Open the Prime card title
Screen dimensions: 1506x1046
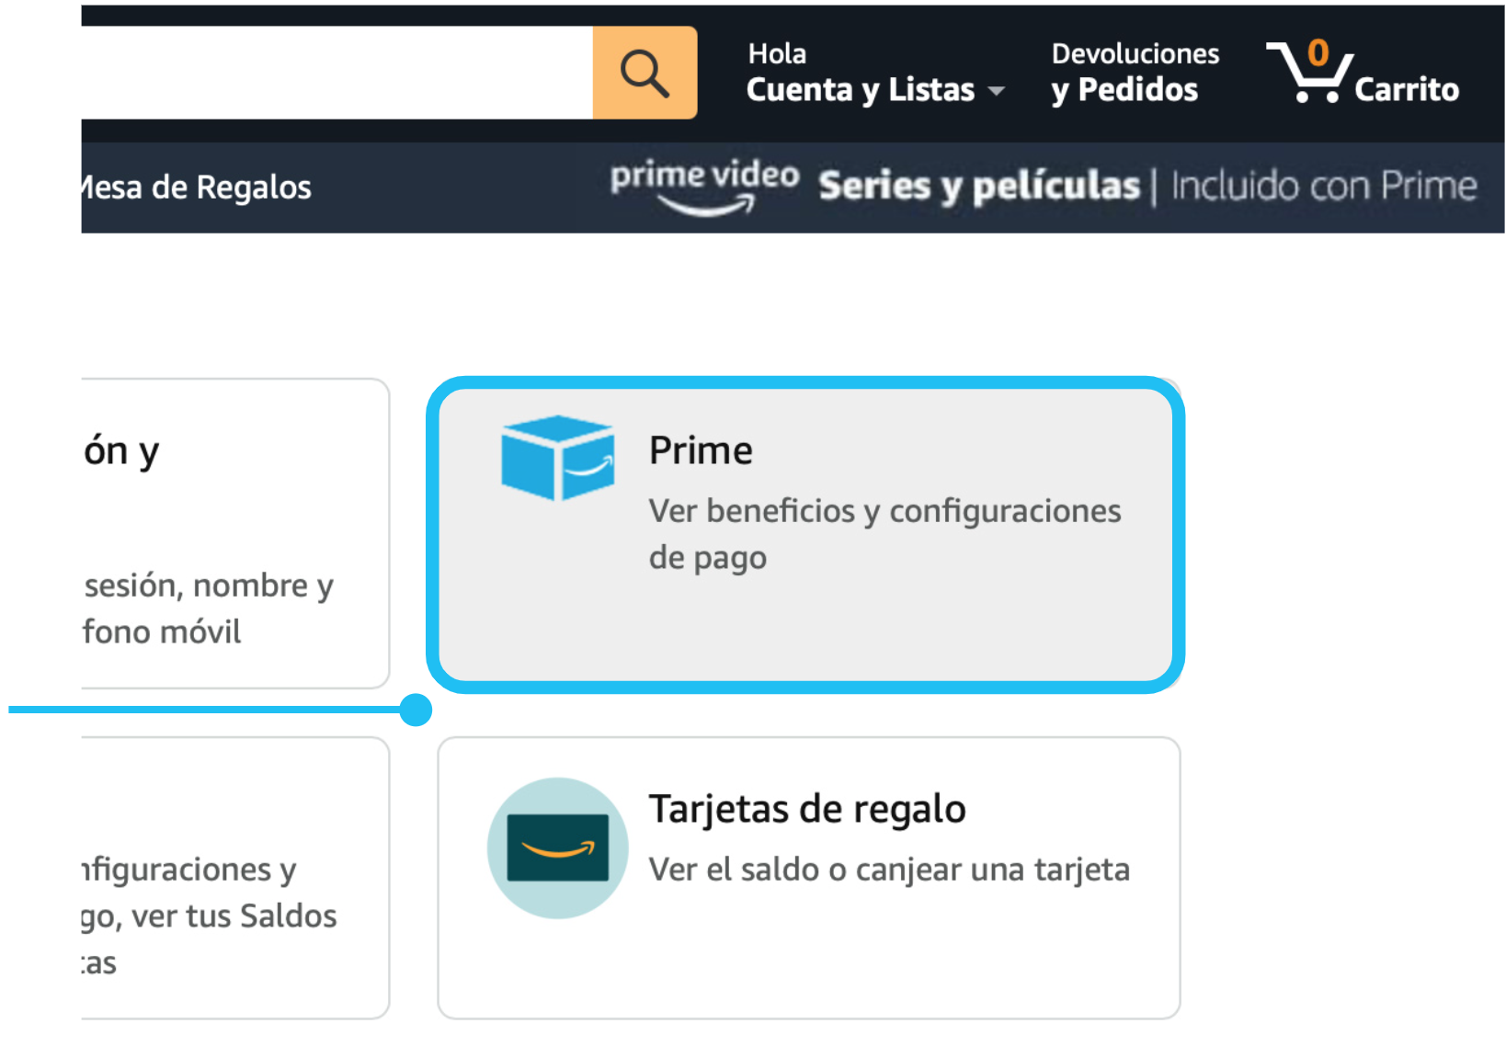701,450
